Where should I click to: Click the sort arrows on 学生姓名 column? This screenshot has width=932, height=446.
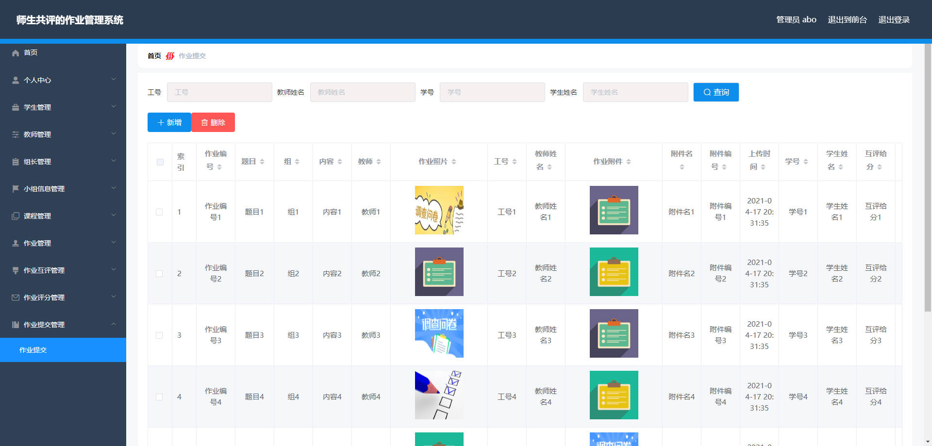tap(841, 167)
